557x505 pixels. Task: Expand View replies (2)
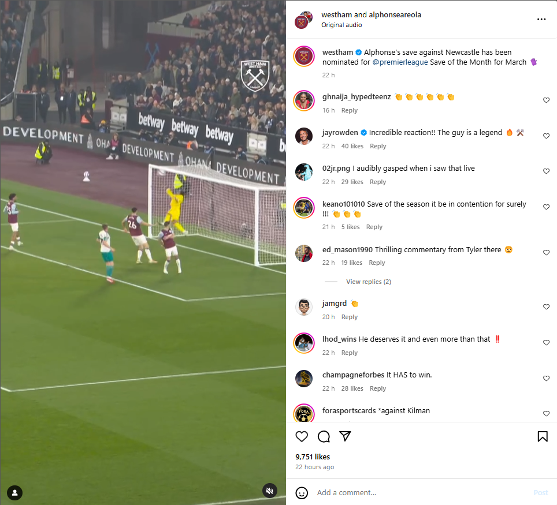coord(369,282)
